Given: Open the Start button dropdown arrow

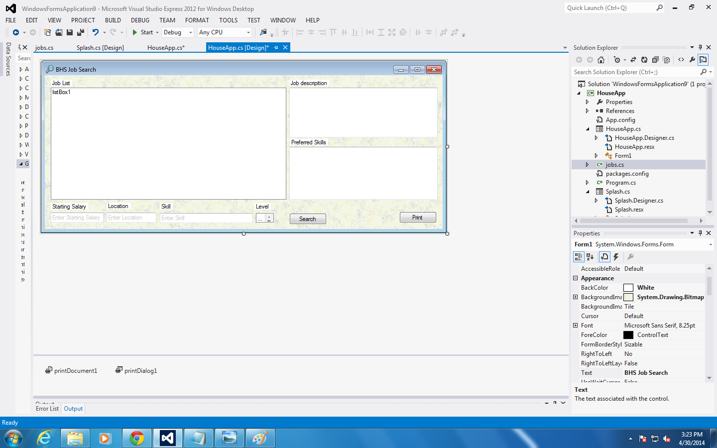Looking at the screenshot, I should 157,32.
